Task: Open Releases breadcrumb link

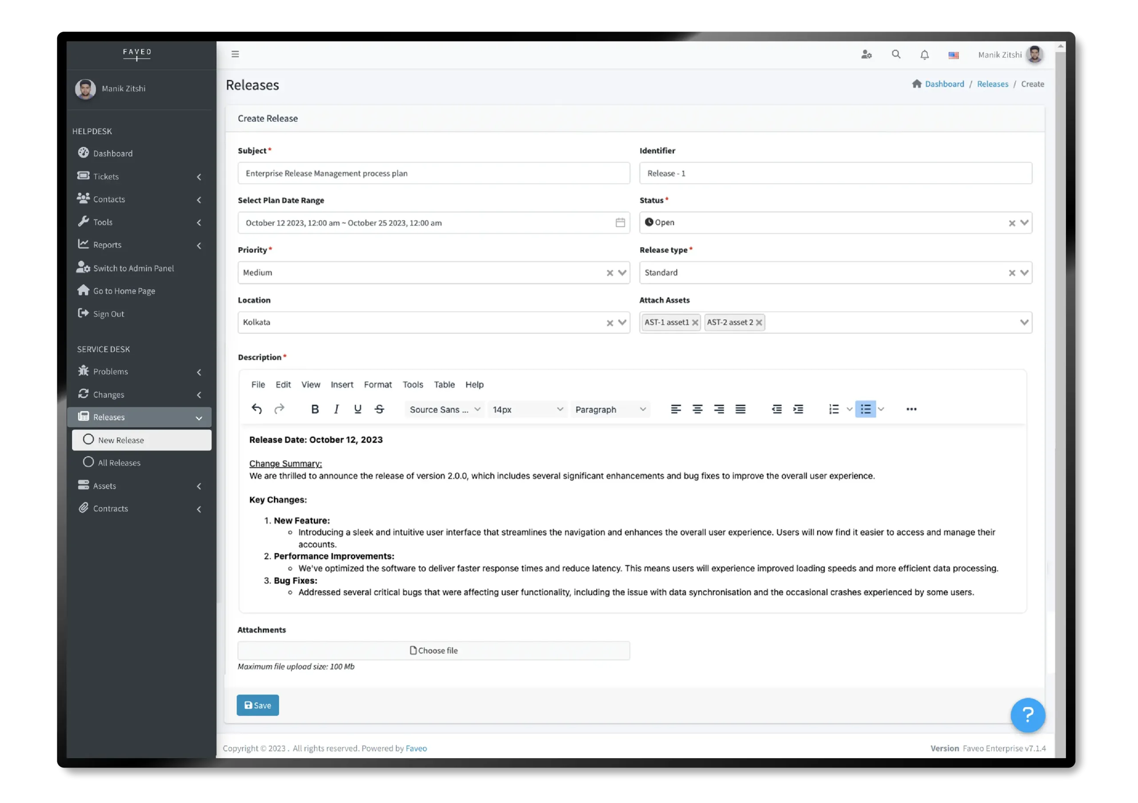Action: 993,83
